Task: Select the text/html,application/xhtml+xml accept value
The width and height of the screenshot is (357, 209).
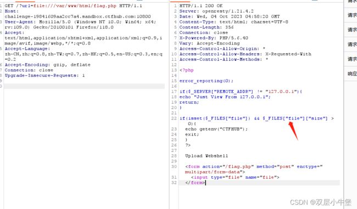Action: (x=83, y=38)
